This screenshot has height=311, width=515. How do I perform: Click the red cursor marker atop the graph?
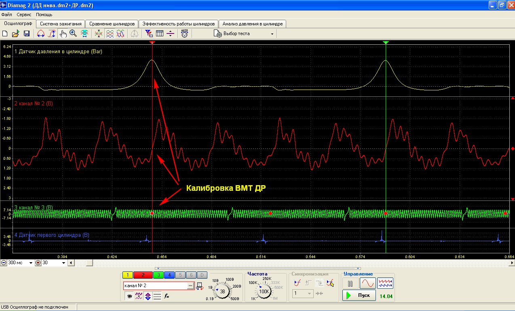pos(152,42)
